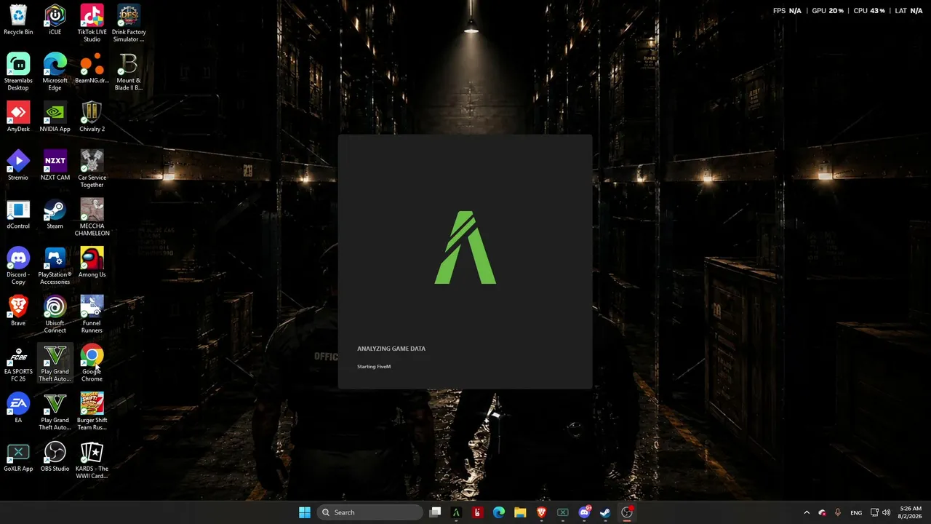Click the Starting FiveM status text

click(x=374, y=367)
